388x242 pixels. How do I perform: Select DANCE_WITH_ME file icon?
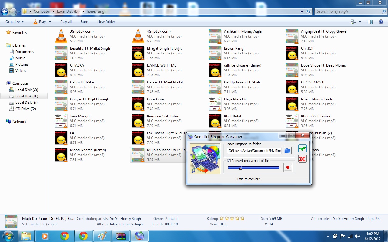pyautogui.click(x=138, y=70)
